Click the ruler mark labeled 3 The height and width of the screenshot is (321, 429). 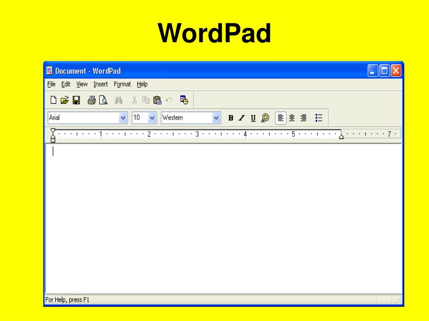(x=197, y=134)
